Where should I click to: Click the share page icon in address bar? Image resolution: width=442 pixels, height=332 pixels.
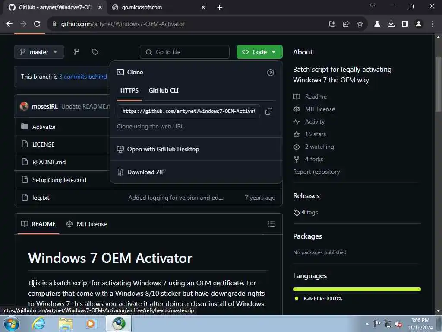click(x=346, y=24)
